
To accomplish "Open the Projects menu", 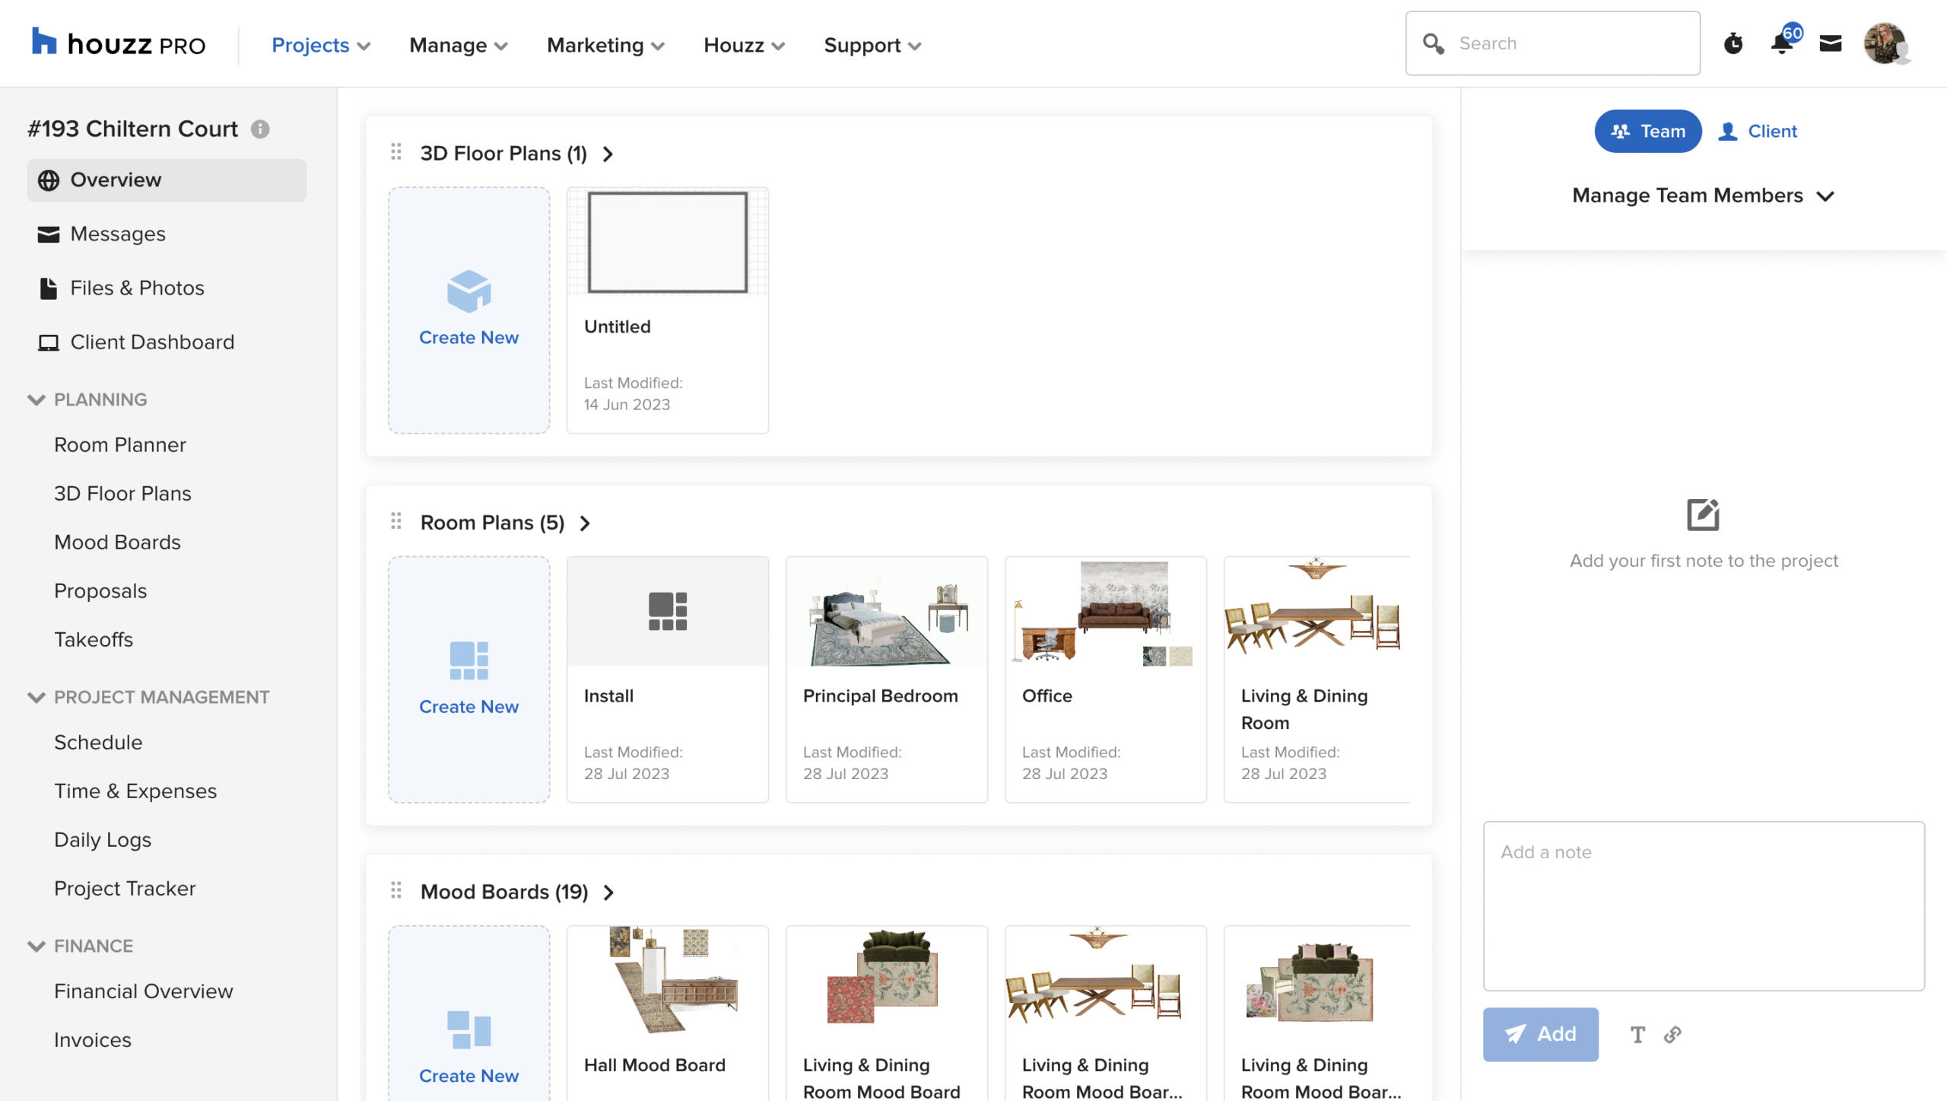I will point(321,45).
